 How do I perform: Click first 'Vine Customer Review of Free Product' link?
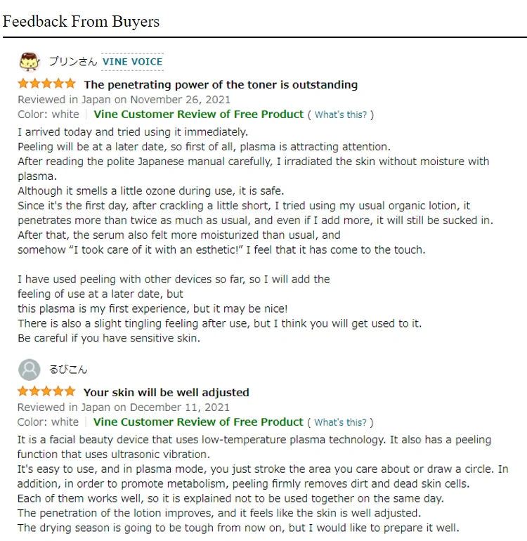[x=198, y=115]
